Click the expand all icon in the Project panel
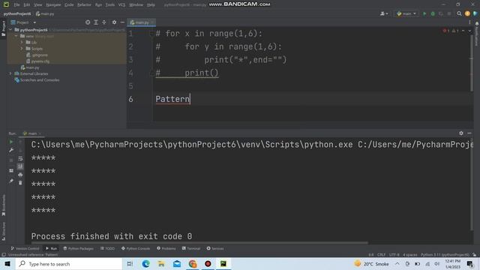Viewport: 480px width, 270px height. coord(96,22)
